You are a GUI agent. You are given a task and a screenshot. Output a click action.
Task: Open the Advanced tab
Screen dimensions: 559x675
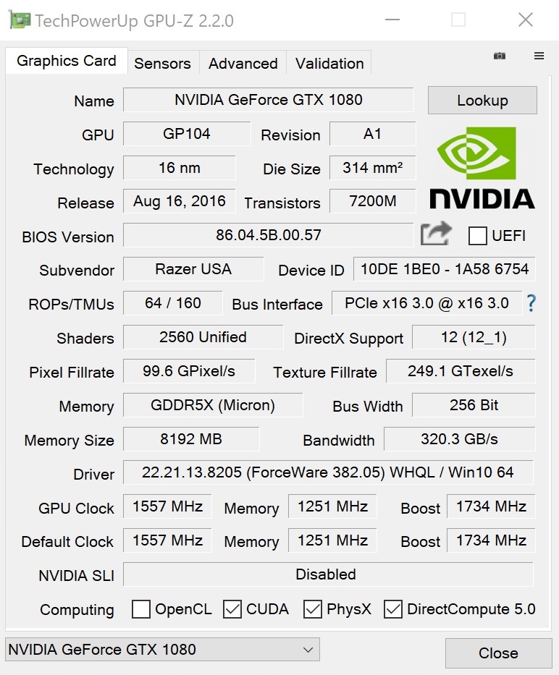click(243, 64)
